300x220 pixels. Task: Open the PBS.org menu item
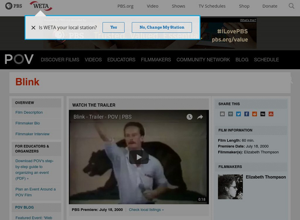[125, 6]
